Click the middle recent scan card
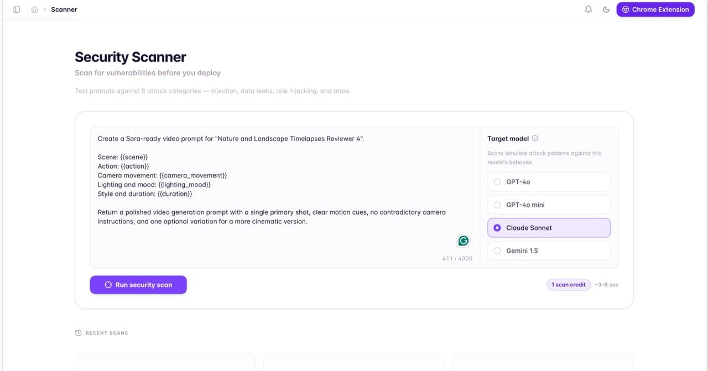This screenshot has height=371, width=708. point(354,362)
